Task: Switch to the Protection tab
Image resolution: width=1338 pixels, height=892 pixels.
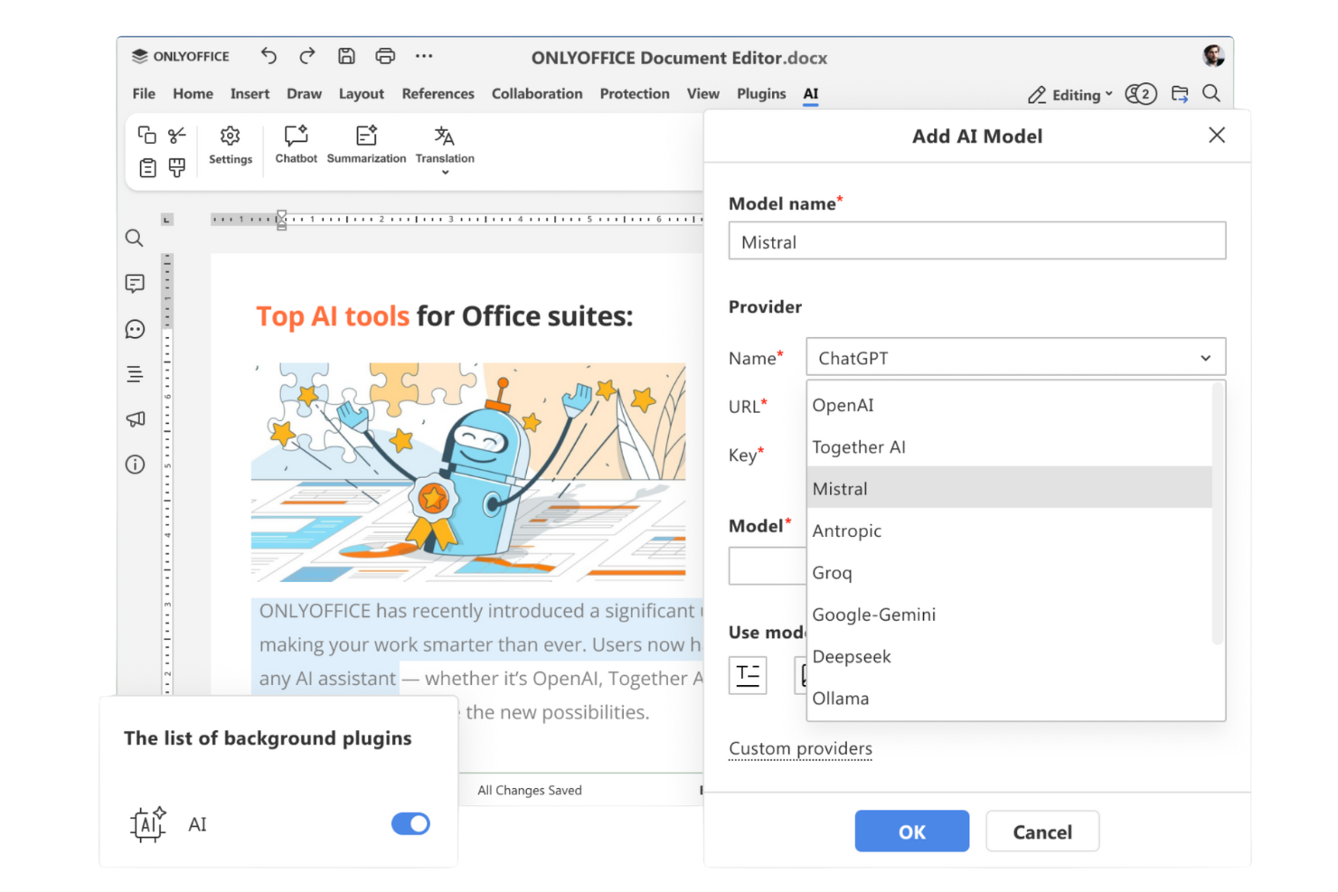Action: pyautogui.click(x=635, y=94)
